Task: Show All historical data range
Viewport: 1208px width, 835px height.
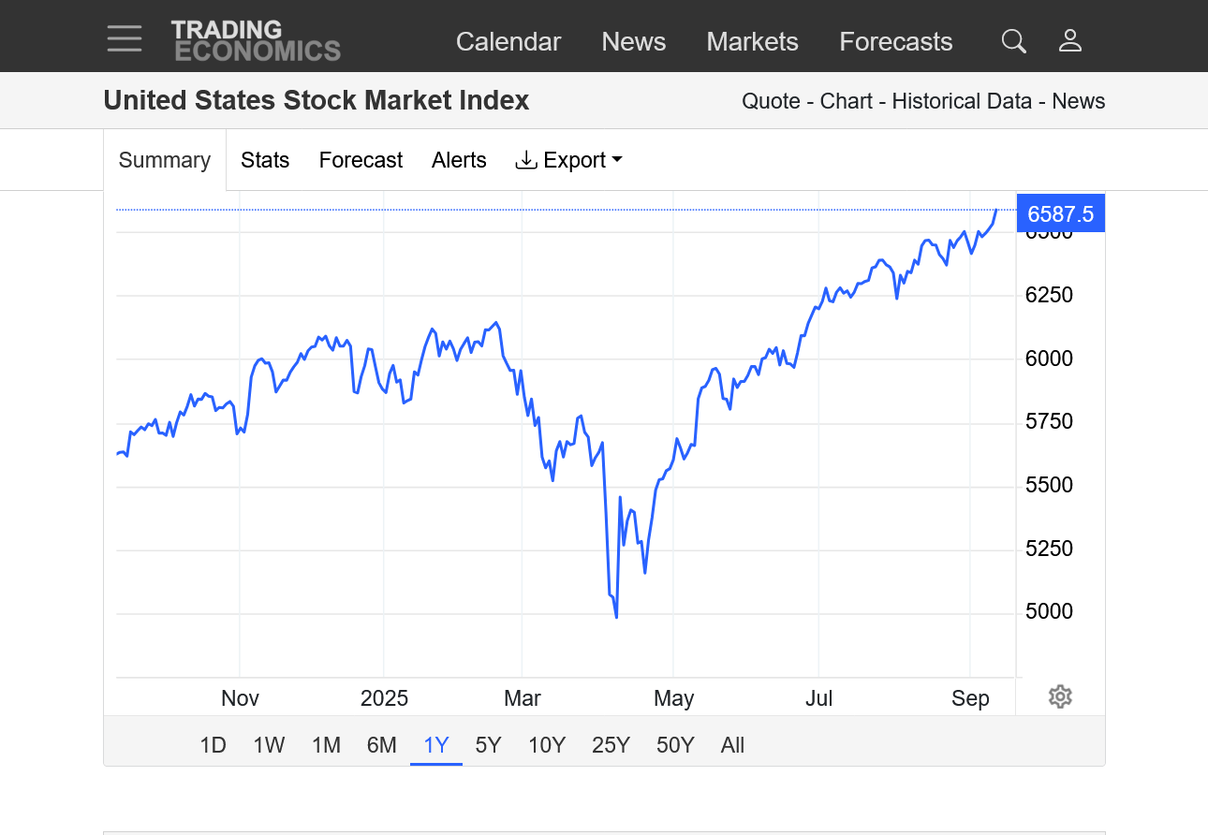Action: (732, 745)
